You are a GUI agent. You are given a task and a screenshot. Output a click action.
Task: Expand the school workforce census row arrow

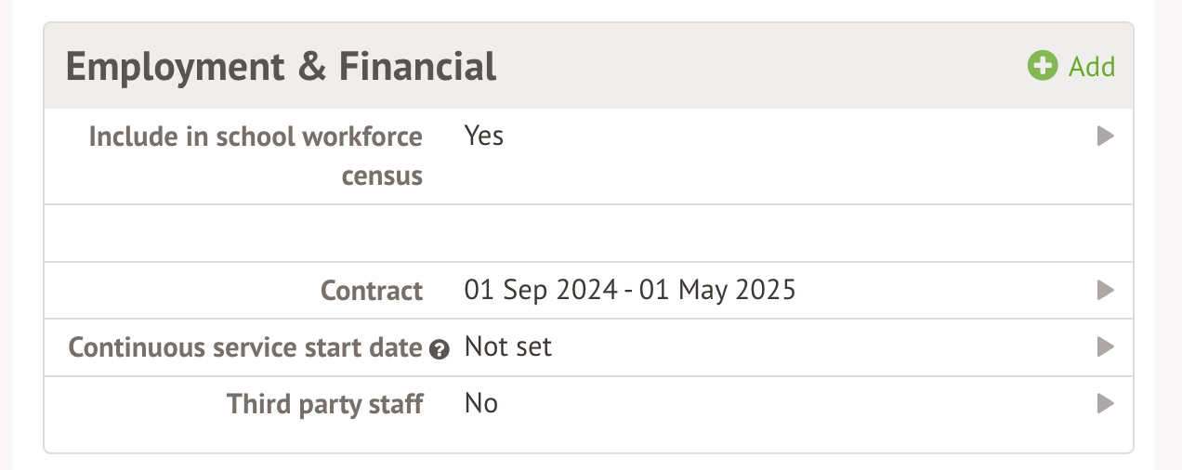coord(1105,137)
